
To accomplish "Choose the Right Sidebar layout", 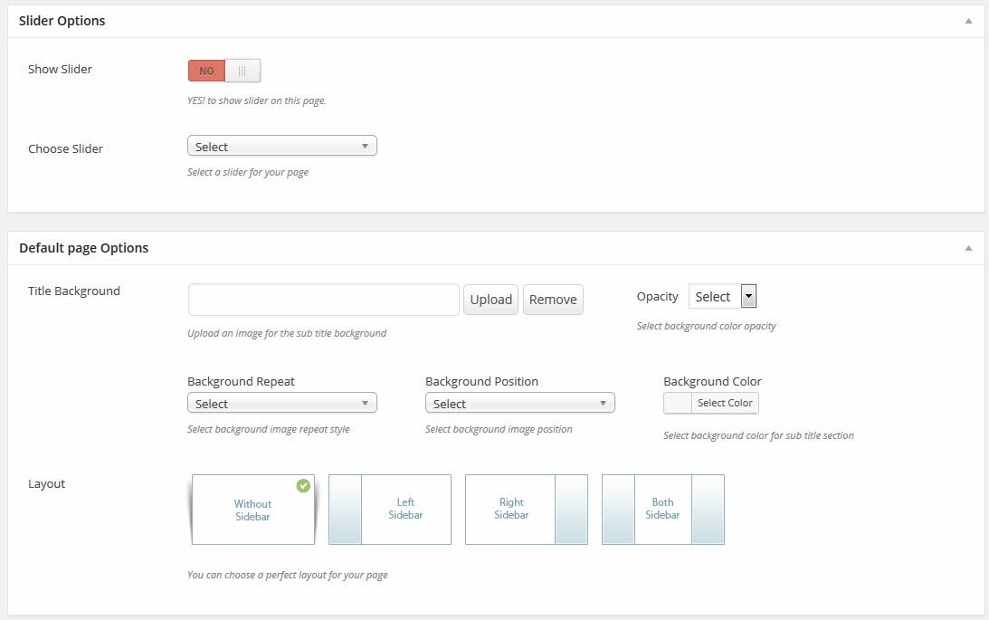I will [x=526, y=510].
